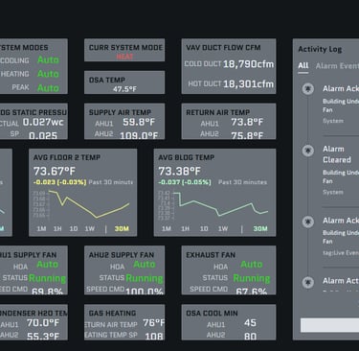Image resolution: width=359 pixels, height=351 pixels.
Task: Click the OSA Temp value 47.5°F
Action: (124, 89)
